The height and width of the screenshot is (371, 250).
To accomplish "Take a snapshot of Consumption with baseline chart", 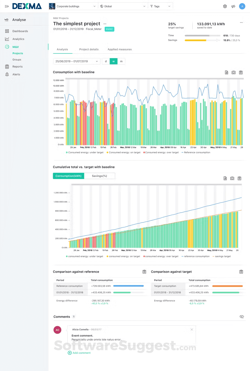I will (x=234, y=73).
